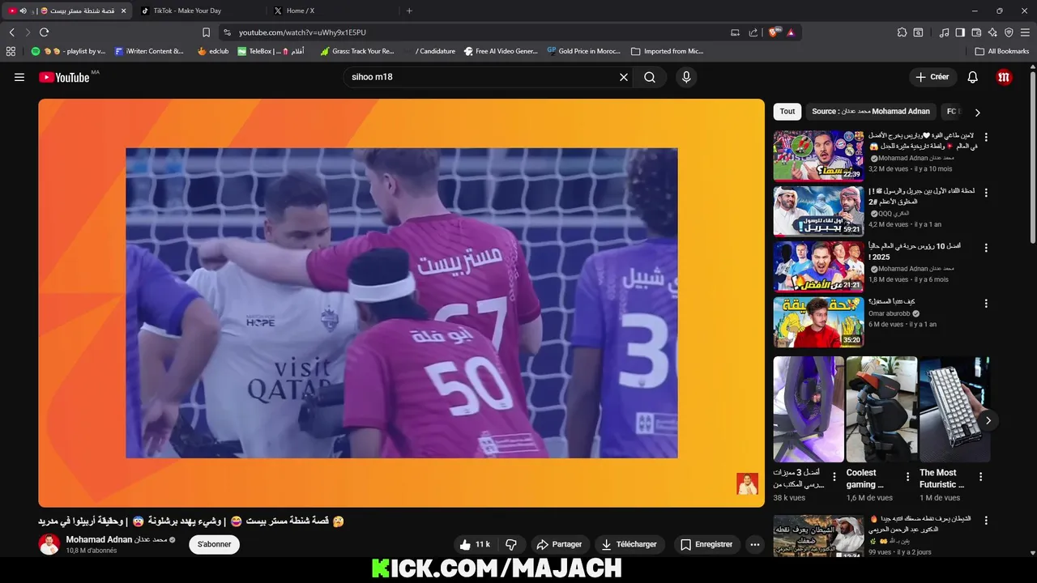
Task: Click the Télécharger download button
Action: (629, 545)
